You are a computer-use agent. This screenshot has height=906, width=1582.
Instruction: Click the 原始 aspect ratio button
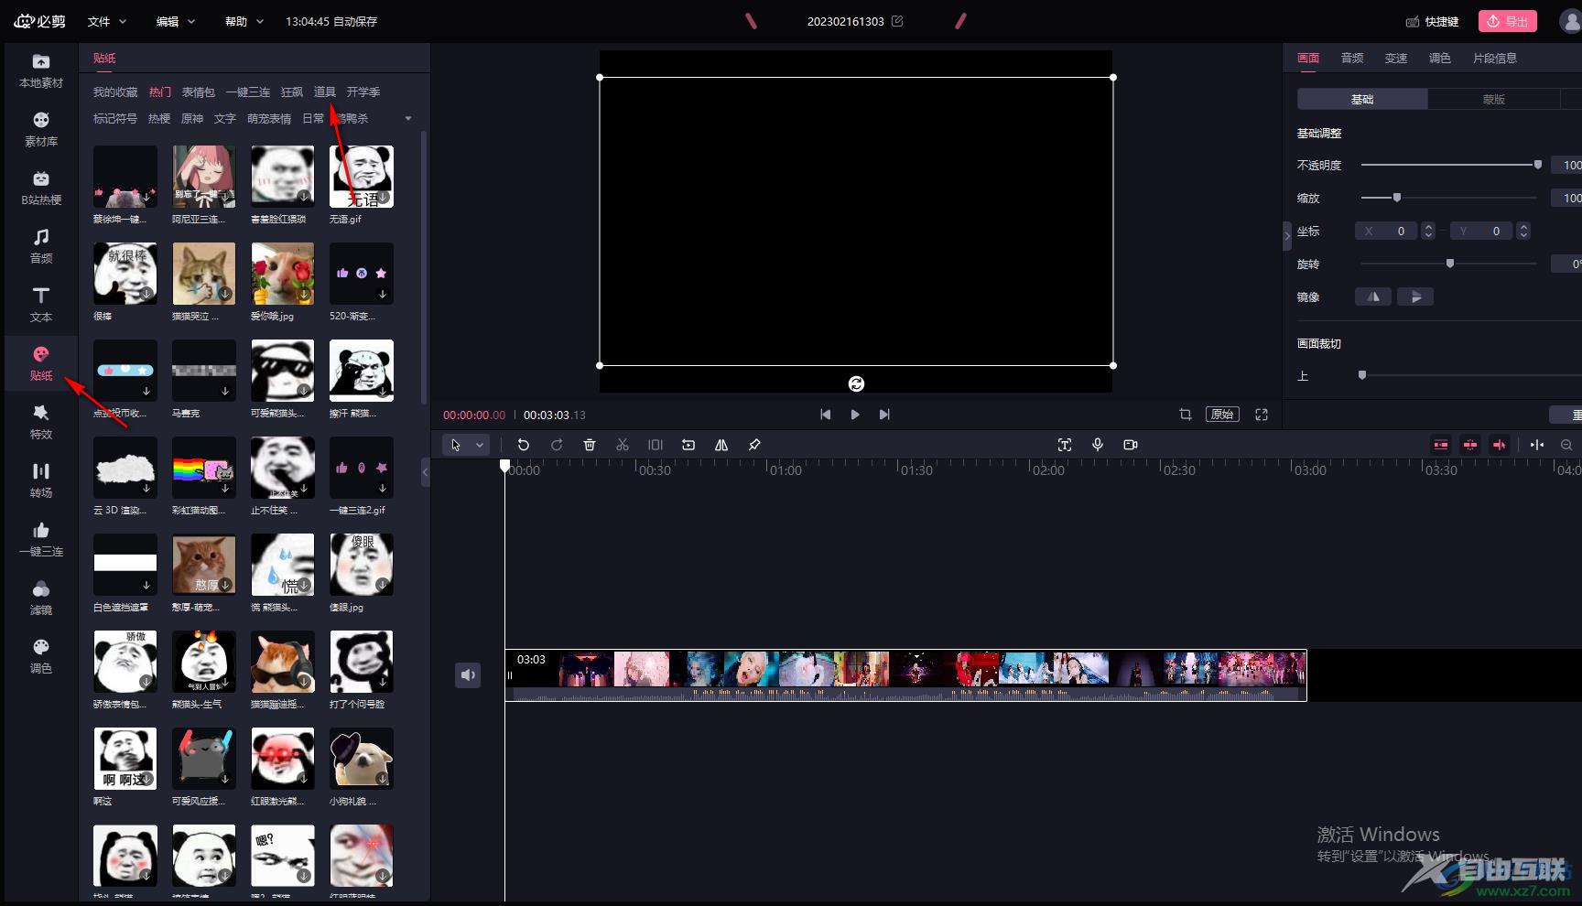click(1222, 415)
